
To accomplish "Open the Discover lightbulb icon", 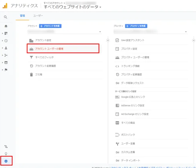I will point(6,154).
